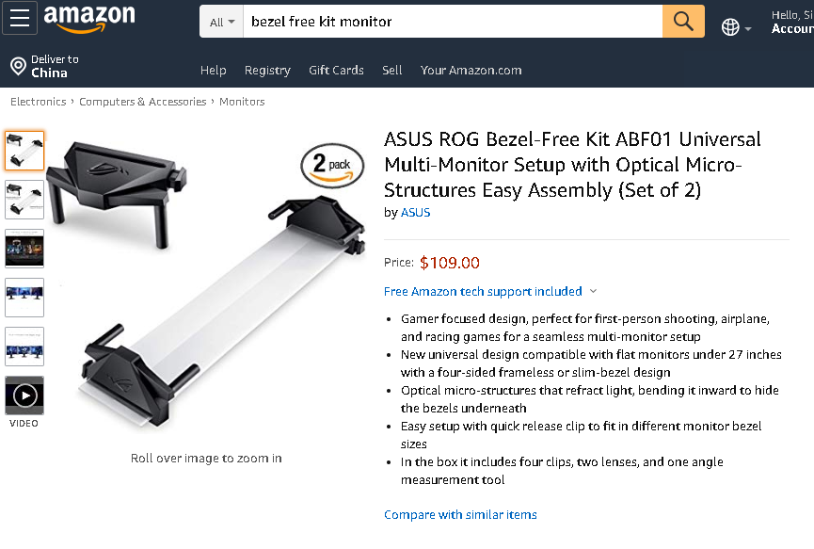814x549 pixels.
Task: Play the product video thumbnail
Action: (x=24, y=396)
